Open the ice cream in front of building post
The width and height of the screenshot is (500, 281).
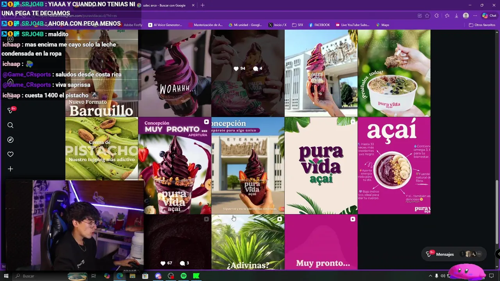(321, 73)
